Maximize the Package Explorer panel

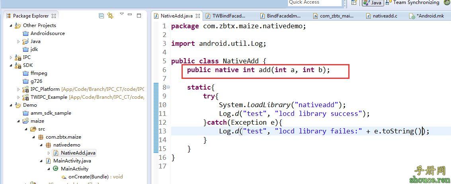tap(139, 16)
